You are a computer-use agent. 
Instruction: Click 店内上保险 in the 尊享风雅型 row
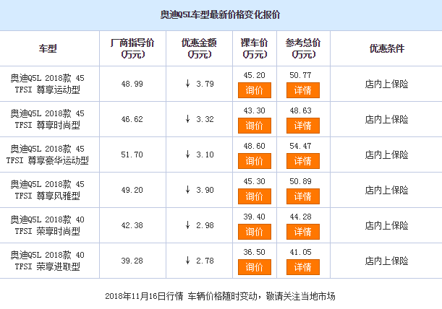click(386, 190)
